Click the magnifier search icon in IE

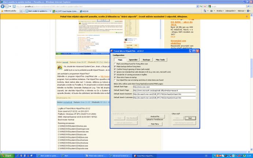coord(248,6)
